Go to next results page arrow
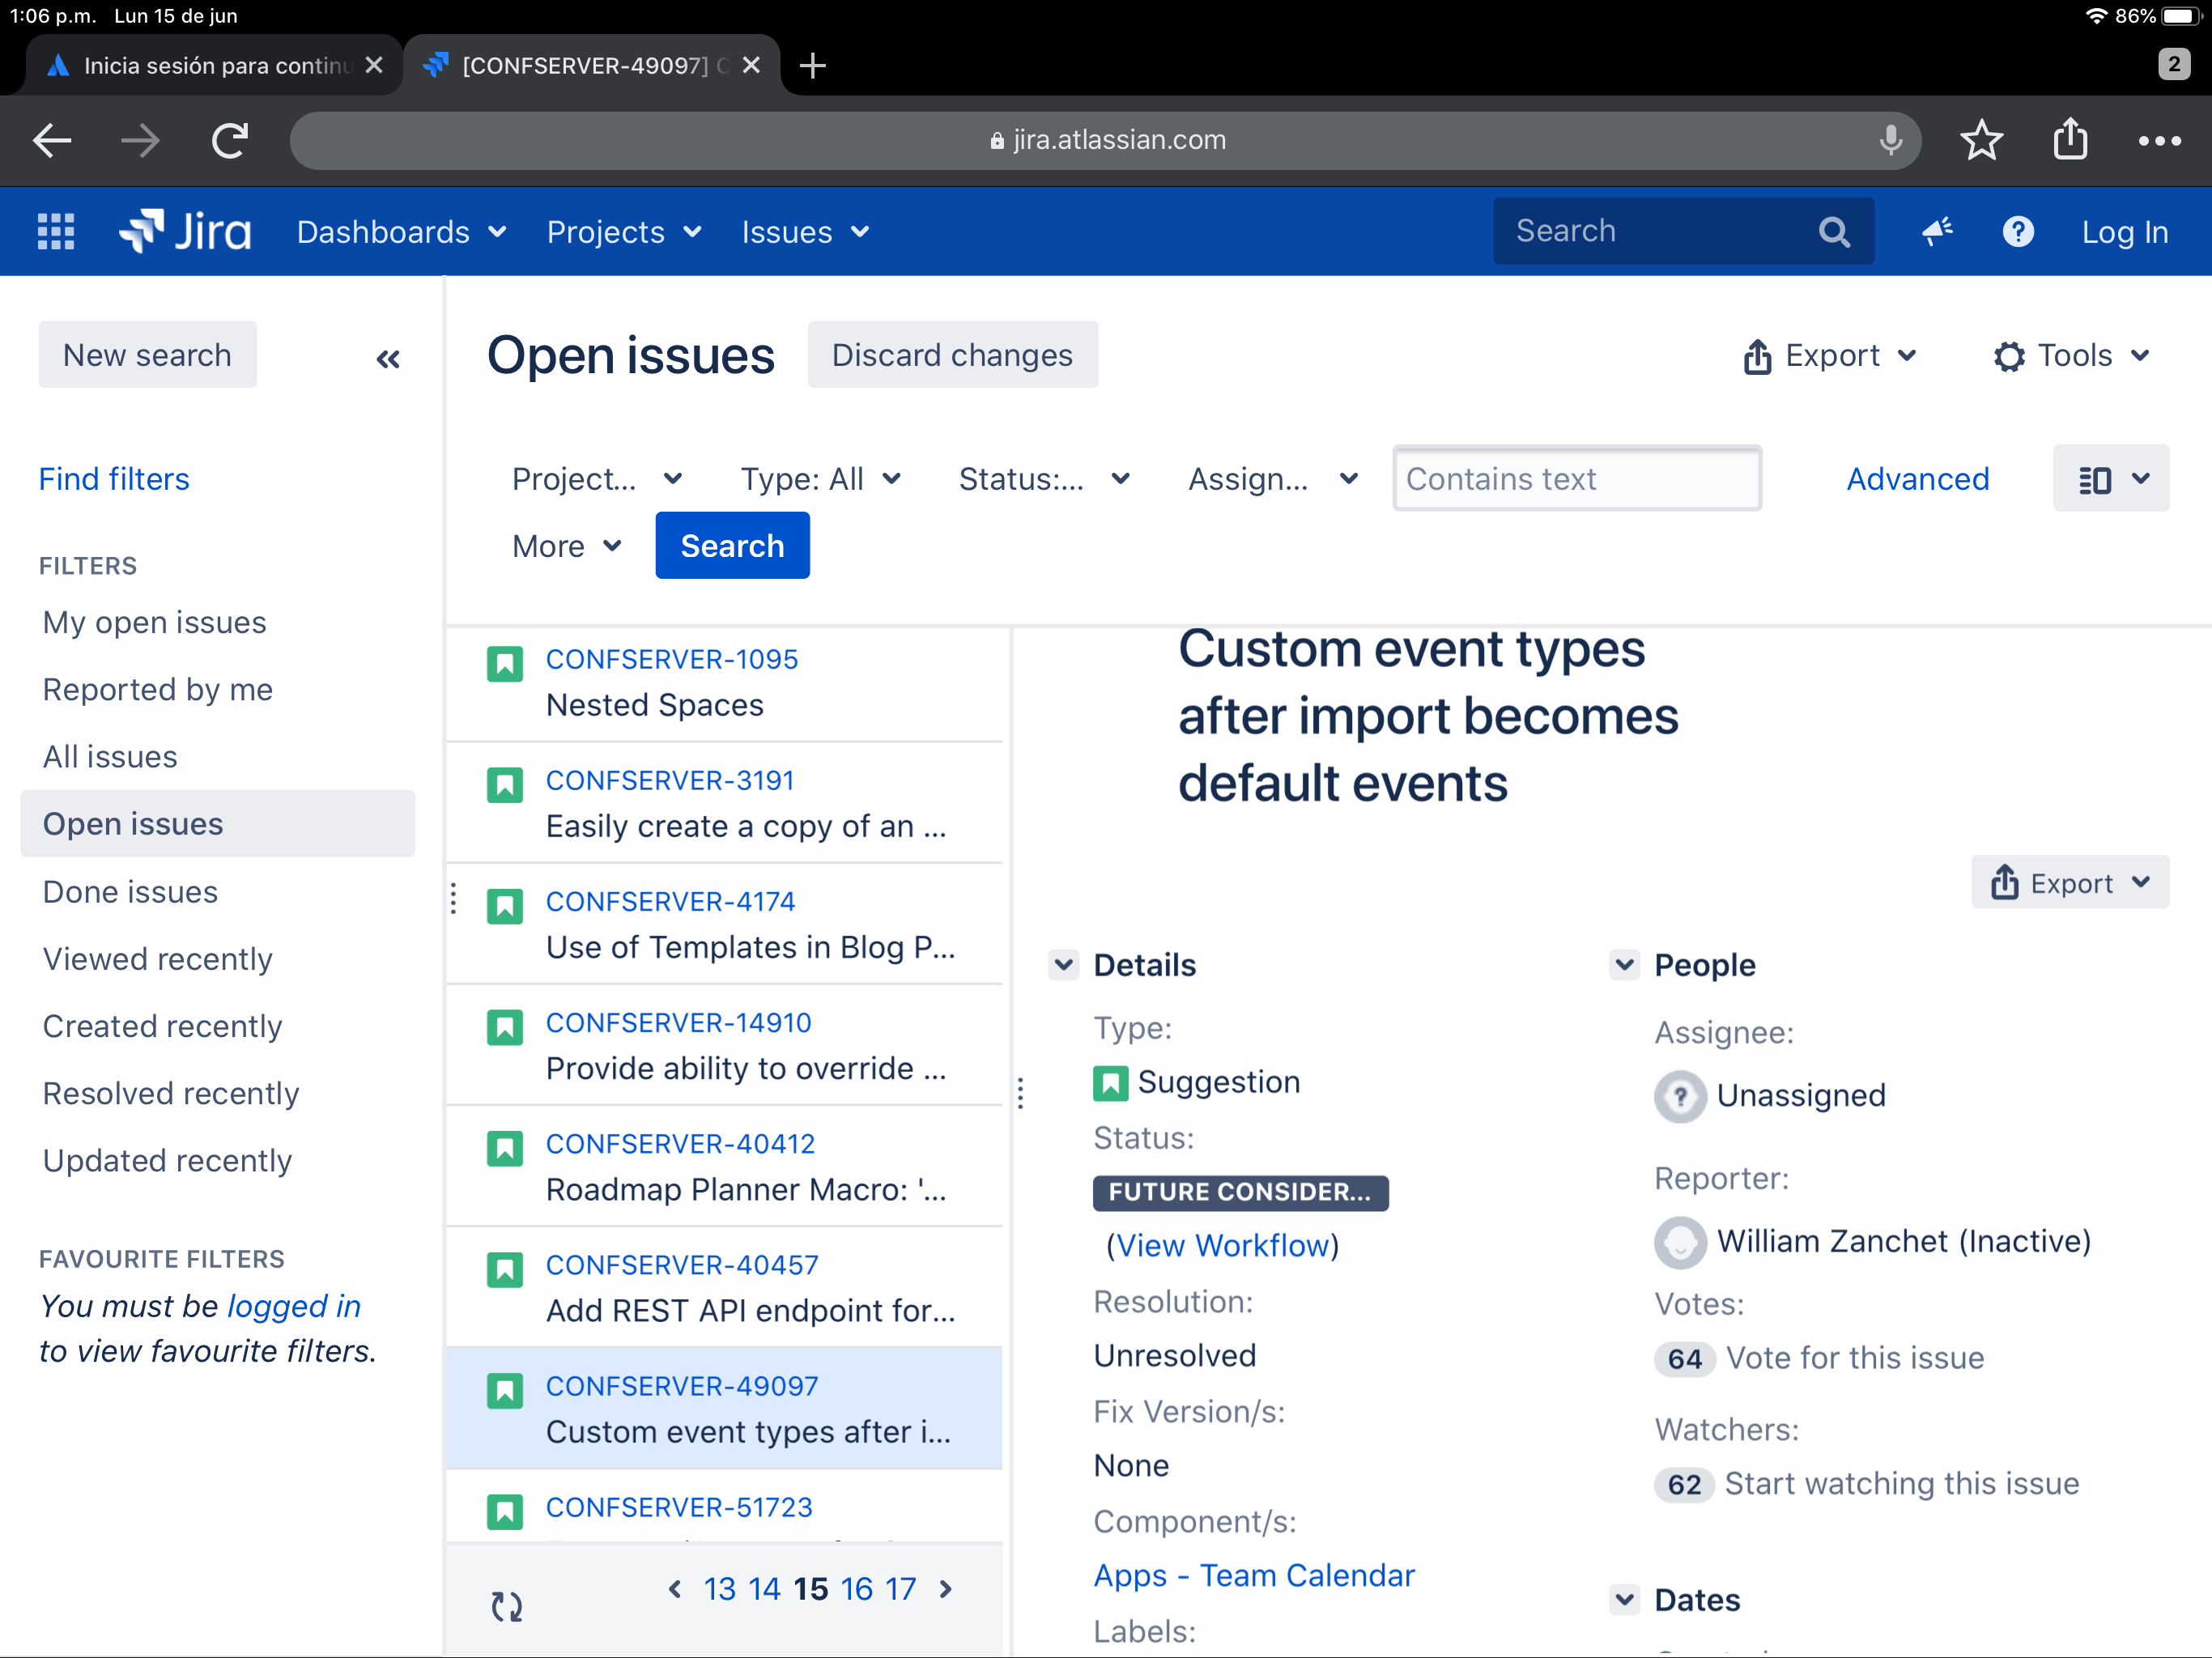 [x=946, y=1588]
